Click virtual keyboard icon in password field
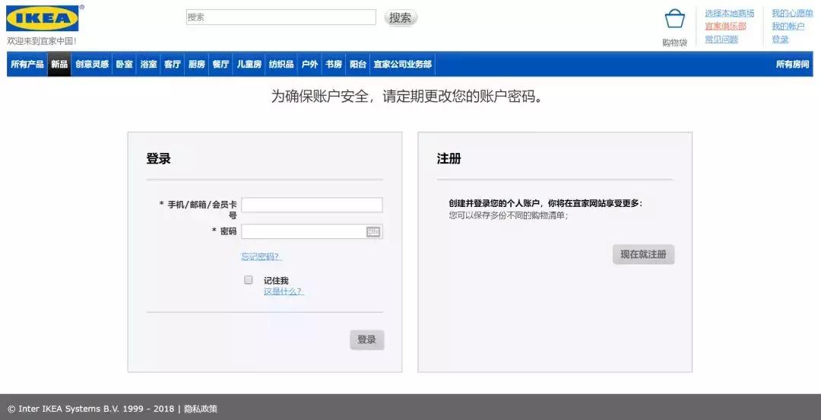 pos(373,232)
